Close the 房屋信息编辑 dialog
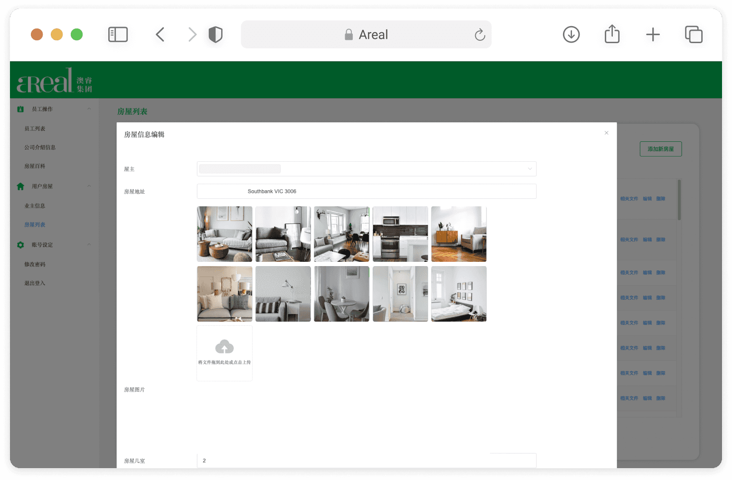 606,133
